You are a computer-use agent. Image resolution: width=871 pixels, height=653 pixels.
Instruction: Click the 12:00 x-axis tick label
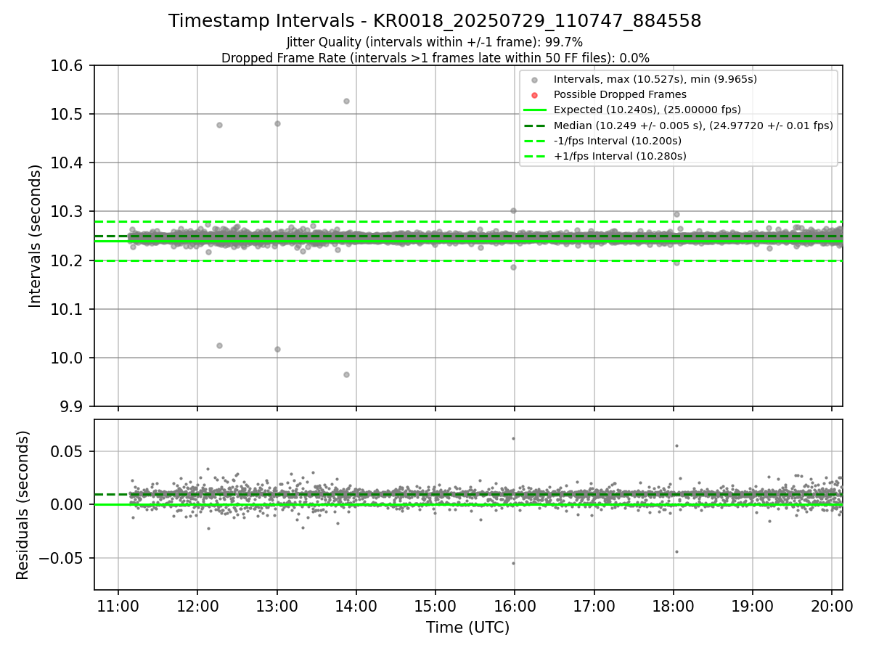[x=197, y=605]
